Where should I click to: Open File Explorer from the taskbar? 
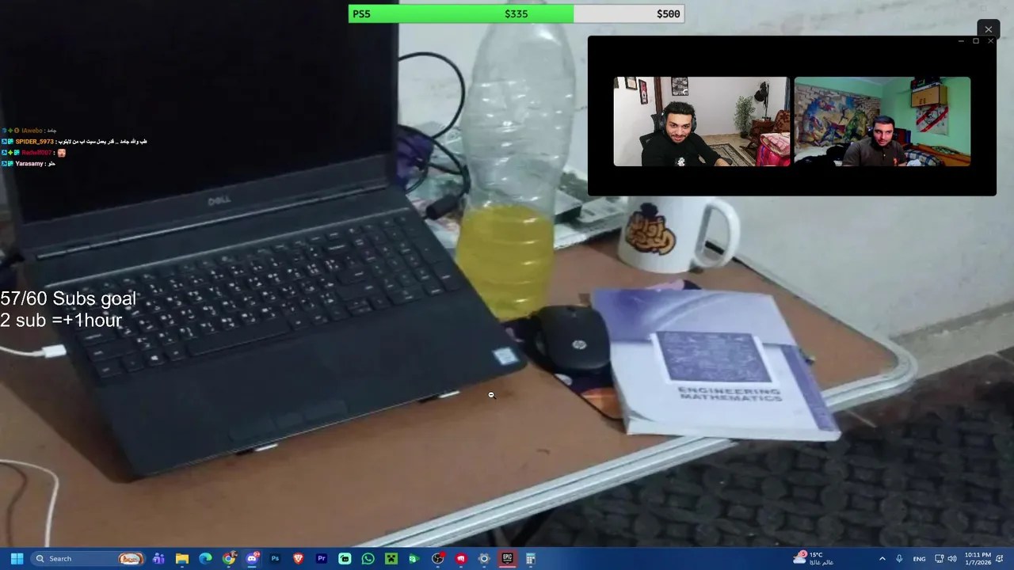(181, 558)
